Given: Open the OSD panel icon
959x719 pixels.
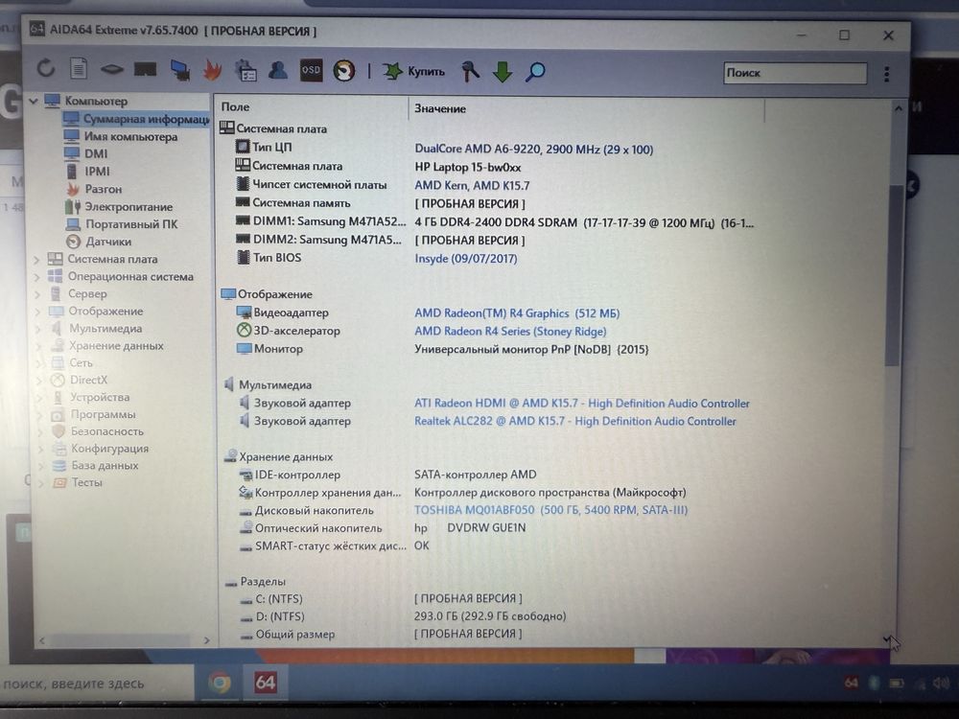Looking at the screenshot, I should 311,70.
